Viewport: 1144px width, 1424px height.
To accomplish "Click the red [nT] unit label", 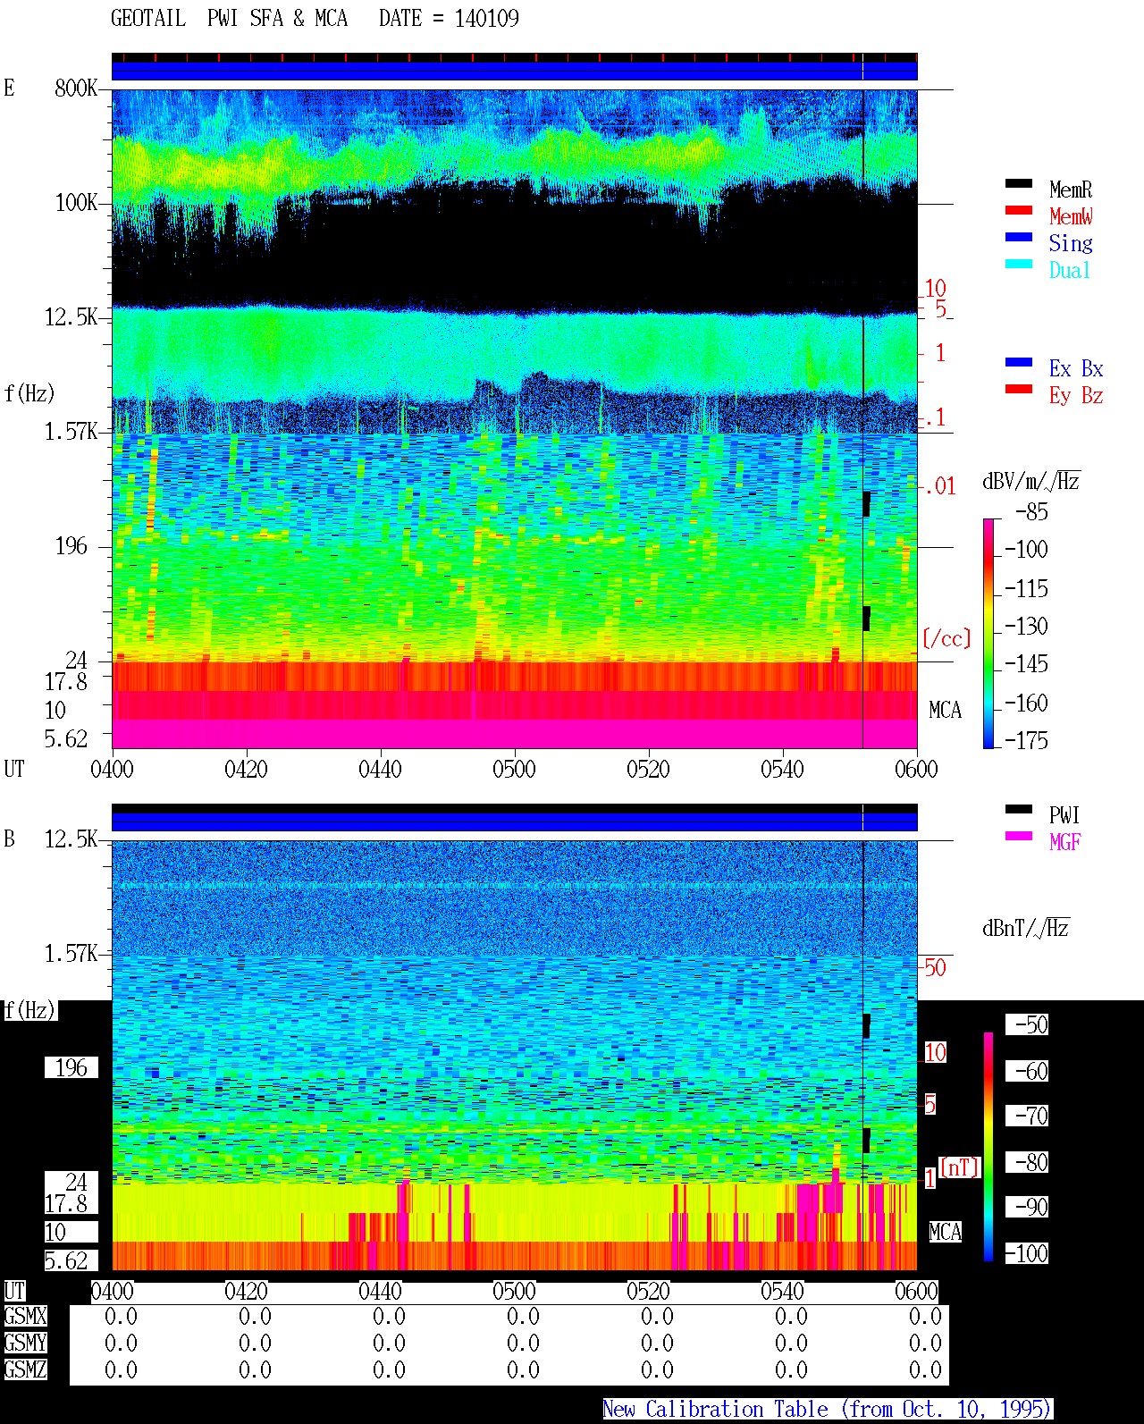I will coord(960,1167).
